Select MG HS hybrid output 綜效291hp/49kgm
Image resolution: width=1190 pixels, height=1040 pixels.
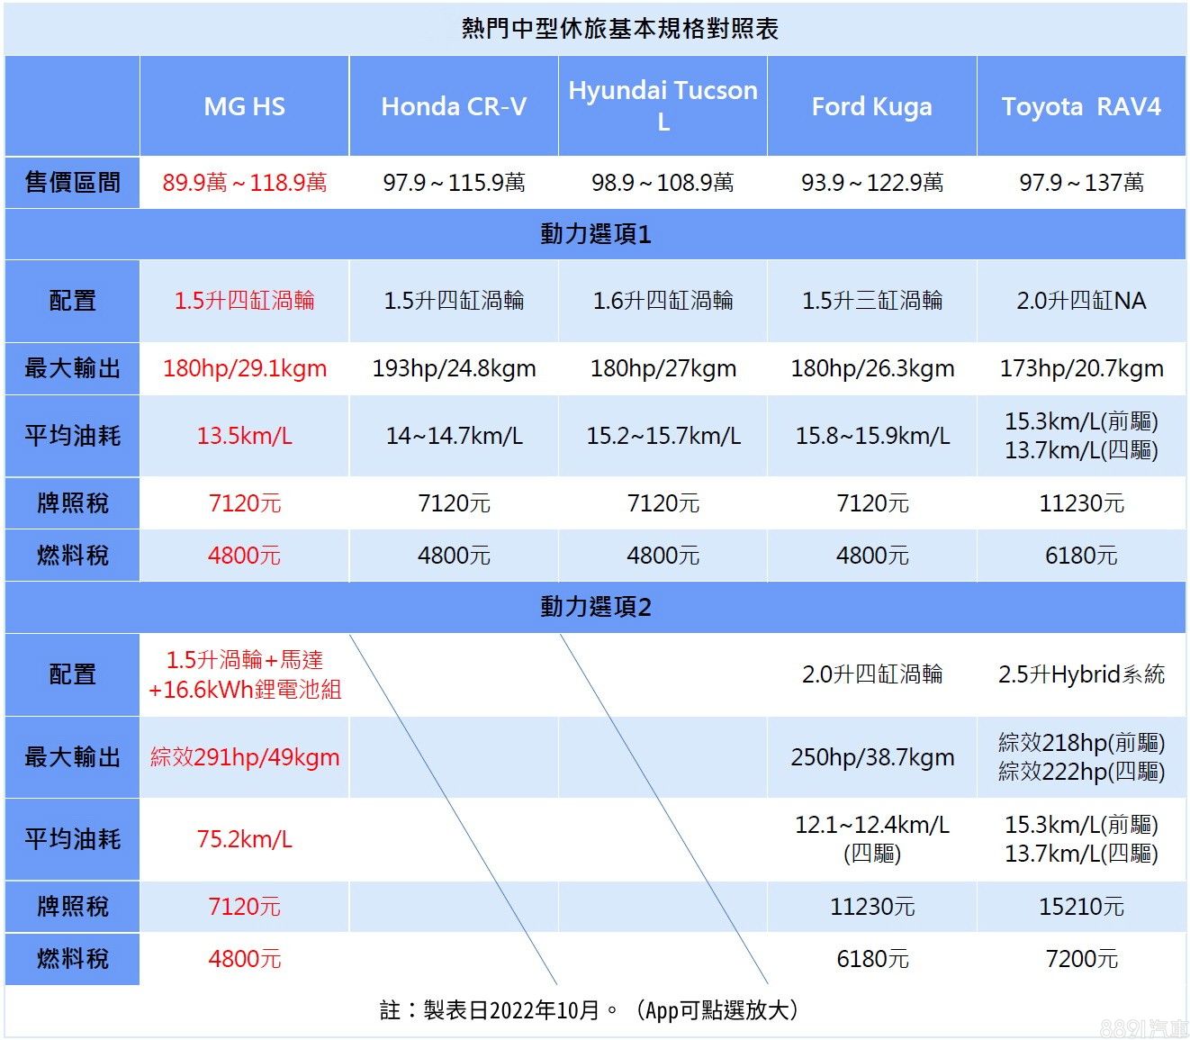[244, 757]
